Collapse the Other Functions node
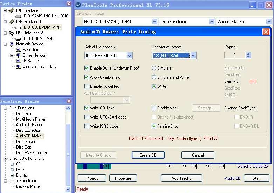The image size is (274, 193). [5, 181]
